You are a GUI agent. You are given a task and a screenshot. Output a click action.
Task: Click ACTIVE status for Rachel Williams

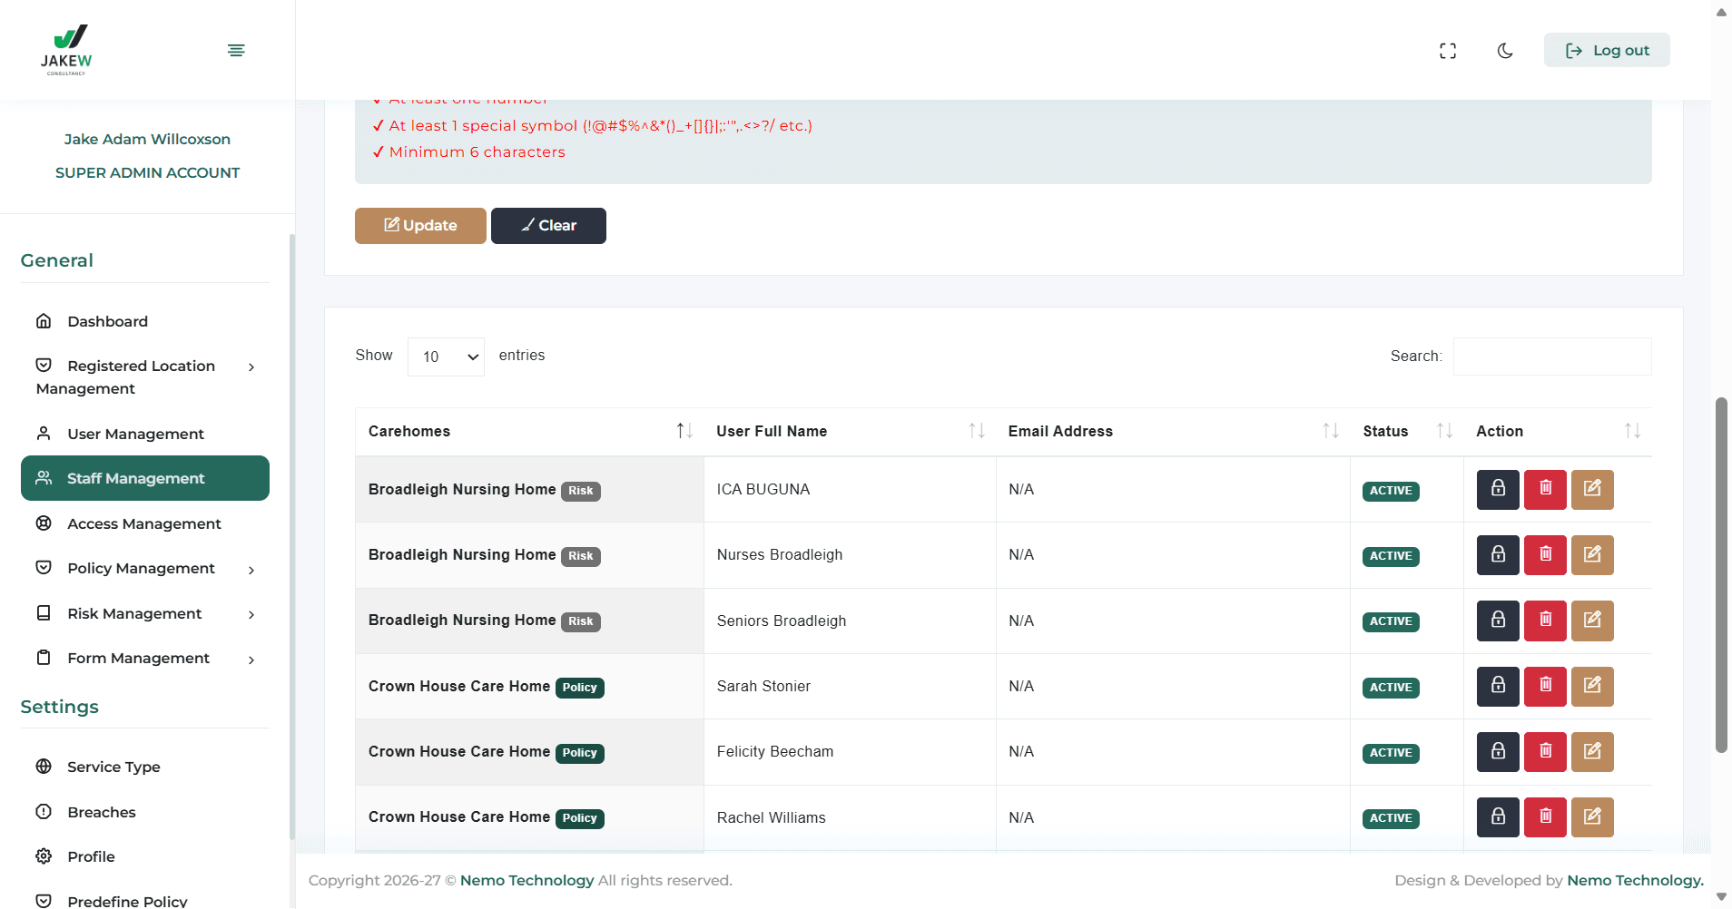click(x=1391, y=818)
